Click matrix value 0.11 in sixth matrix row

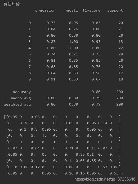coord(91,148)
